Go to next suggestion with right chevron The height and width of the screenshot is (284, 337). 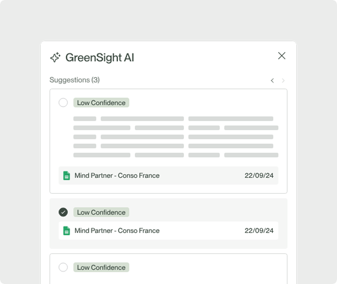283,80
